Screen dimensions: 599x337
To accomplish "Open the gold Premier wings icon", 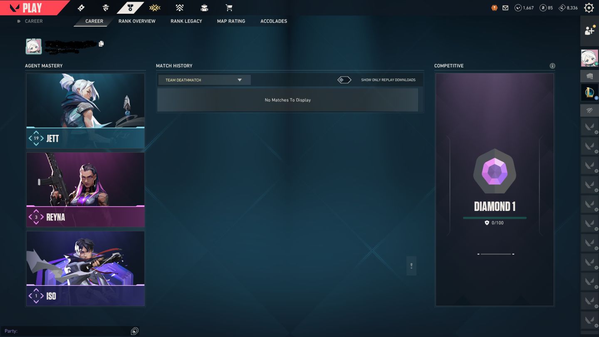I will 155,7.
